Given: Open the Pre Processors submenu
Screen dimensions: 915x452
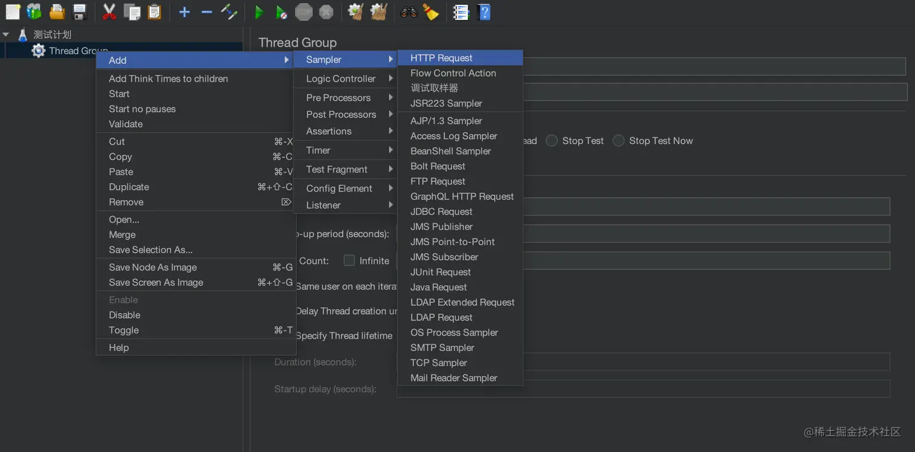Looking at the screenshot, I should click(x=346, y=97).
